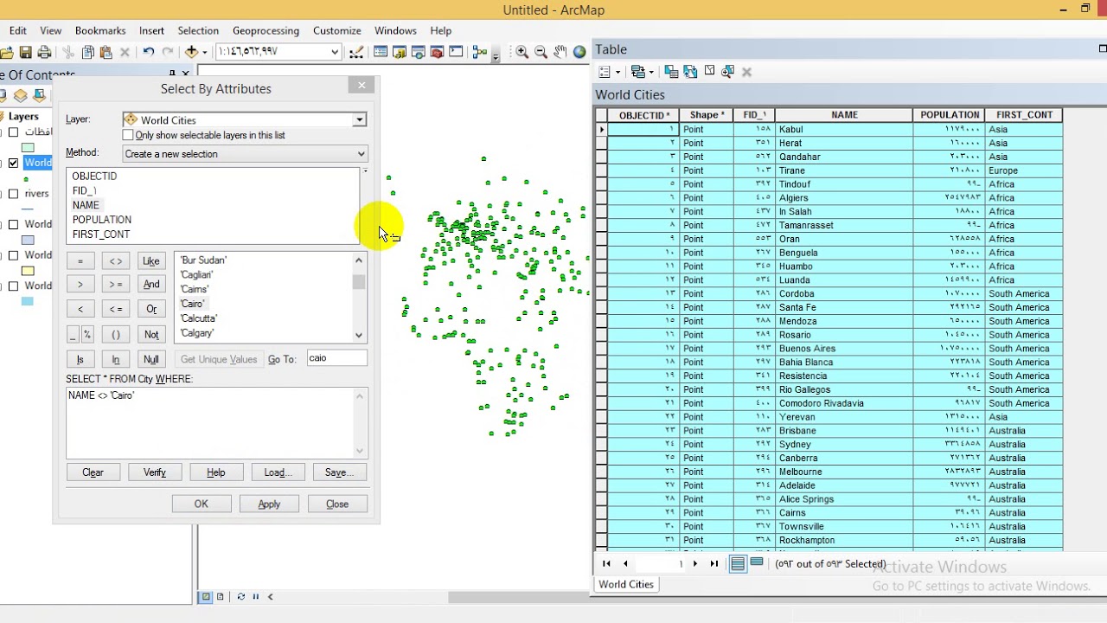This screenshot has height=623, width=1107.
Task: Select the Pan hand tool
Action: click(560, 52)
